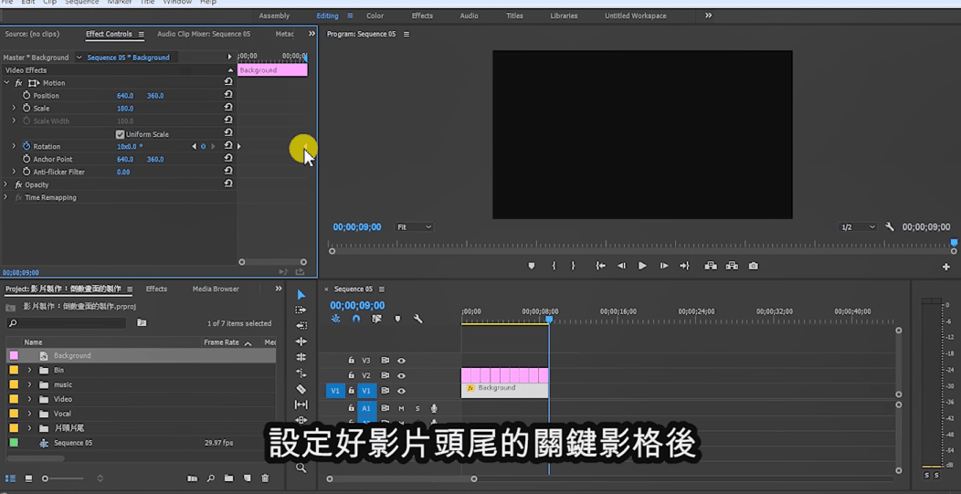
Task: Open the Media Browser tab
Action: [216, 289]
